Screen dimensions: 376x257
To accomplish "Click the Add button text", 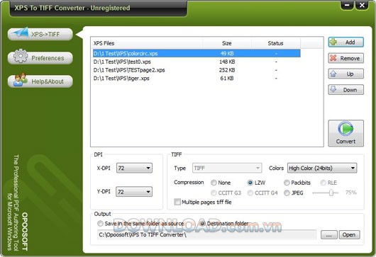I will point(350,42).
